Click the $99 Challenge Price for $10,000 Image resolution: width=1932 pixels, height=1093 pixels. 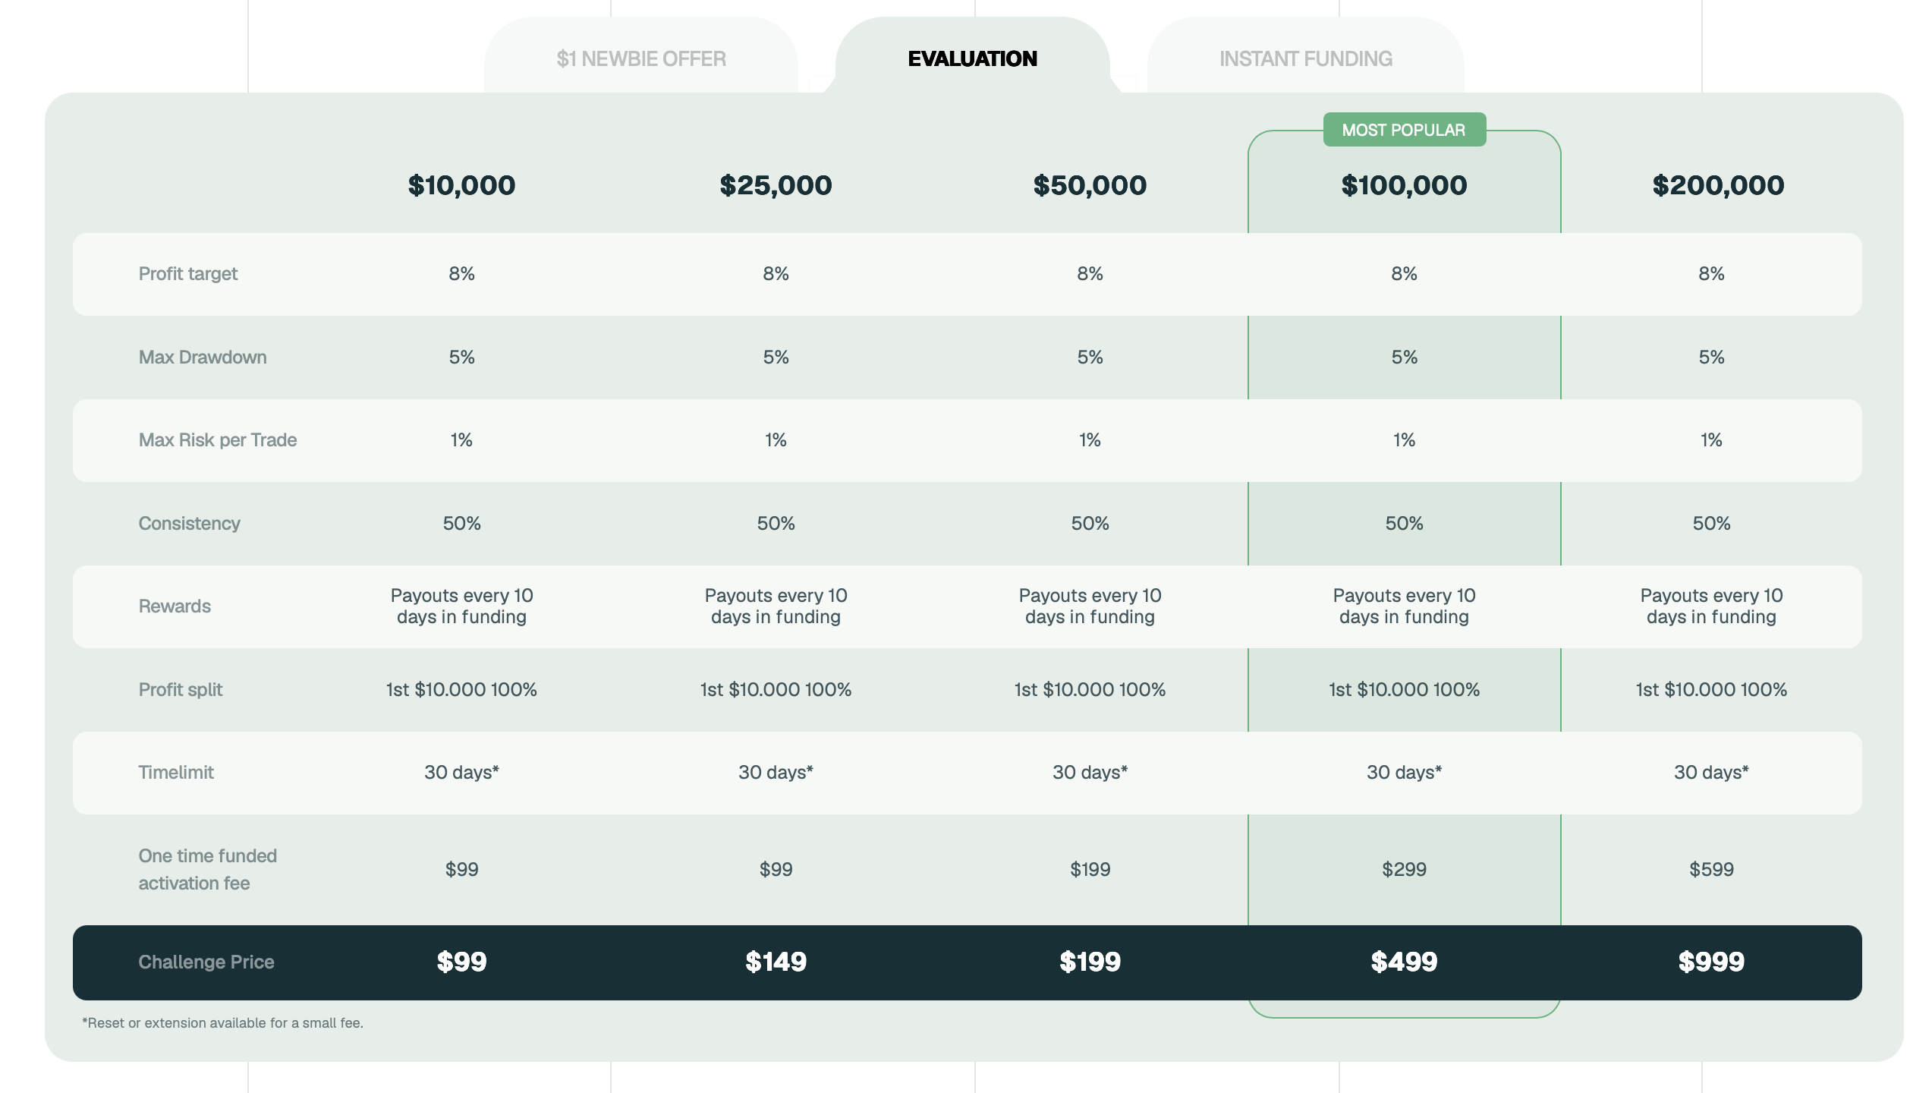coord(461,962)
